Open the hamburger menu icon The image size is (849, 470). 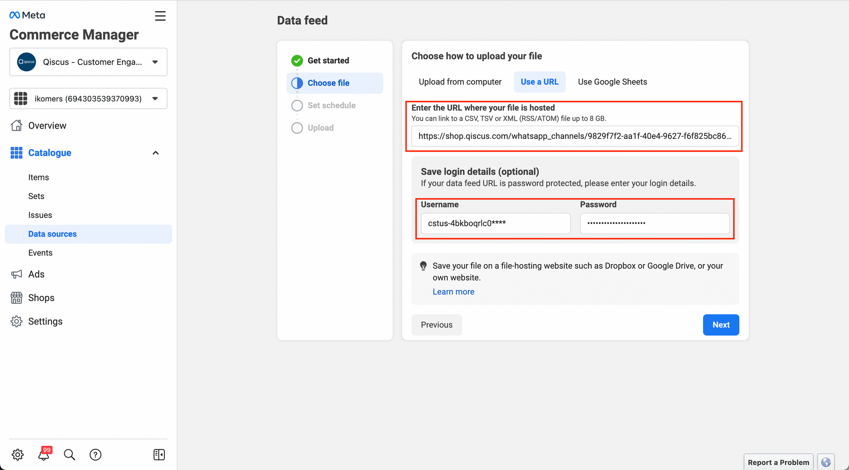click(x=160, y=16)
